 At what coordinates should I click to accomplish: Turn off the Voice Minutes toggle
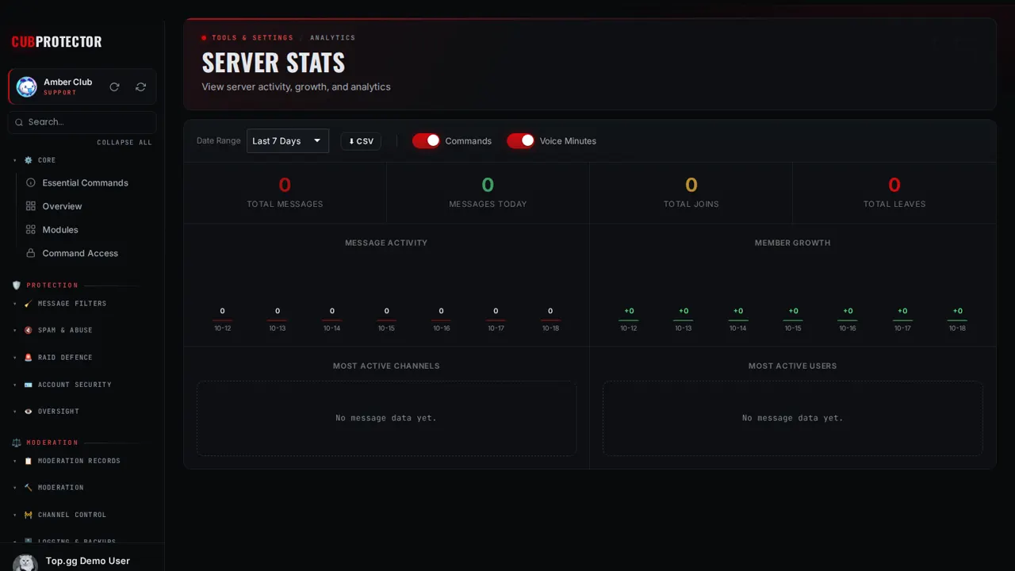pos(521,140)
